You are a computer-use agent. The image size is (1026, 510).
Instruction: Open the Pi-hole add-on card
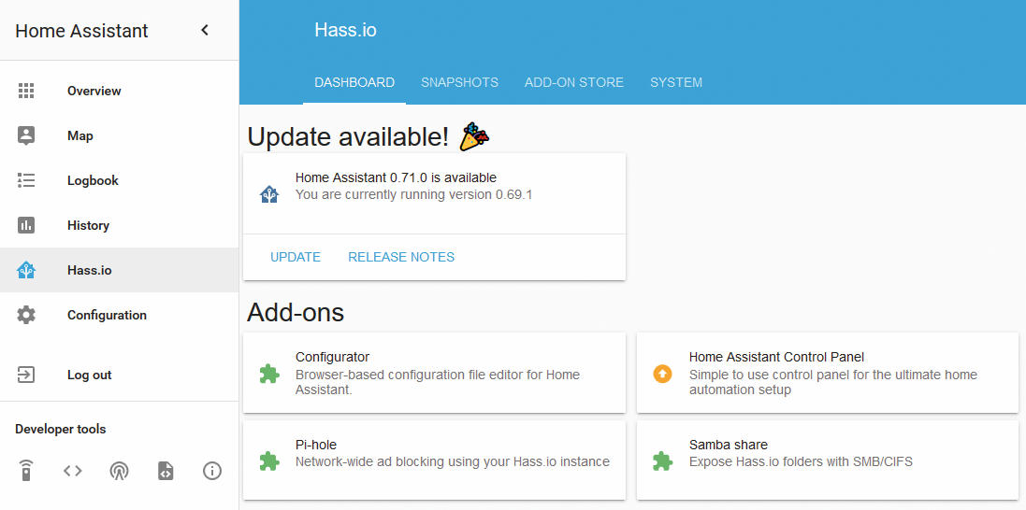(x=435, y=460)
